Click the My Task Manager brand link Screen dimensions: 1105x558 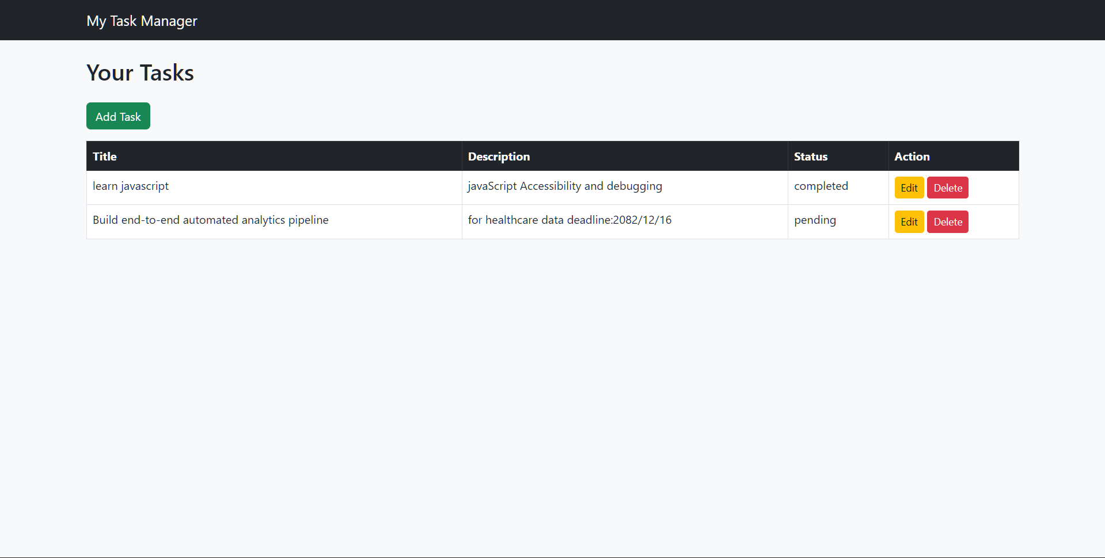[142, 21]
